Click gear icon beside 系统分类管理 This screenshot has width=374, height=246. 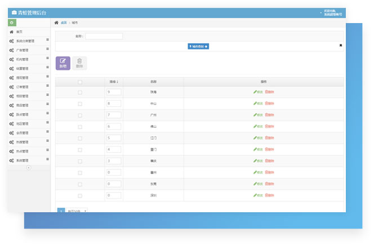11,41
